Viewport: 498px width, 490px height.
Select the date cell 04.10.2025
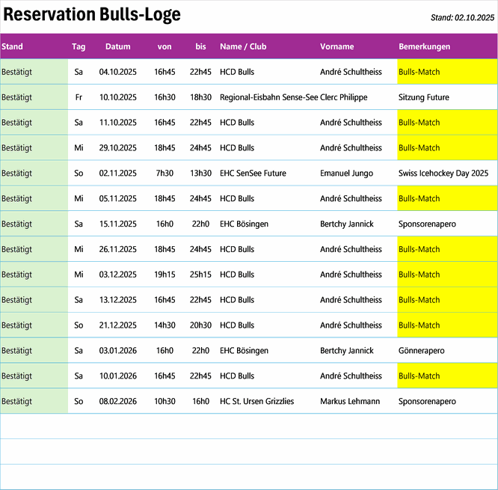pos(117,73)
